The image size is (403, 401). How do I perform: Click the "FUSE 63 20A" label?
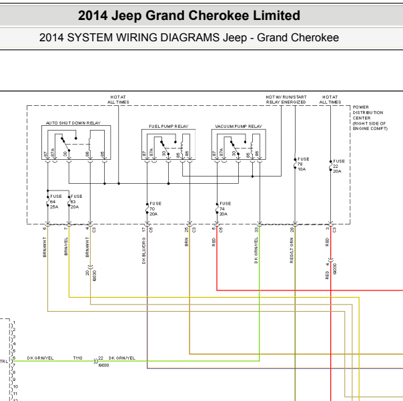(x=76, y=202)
